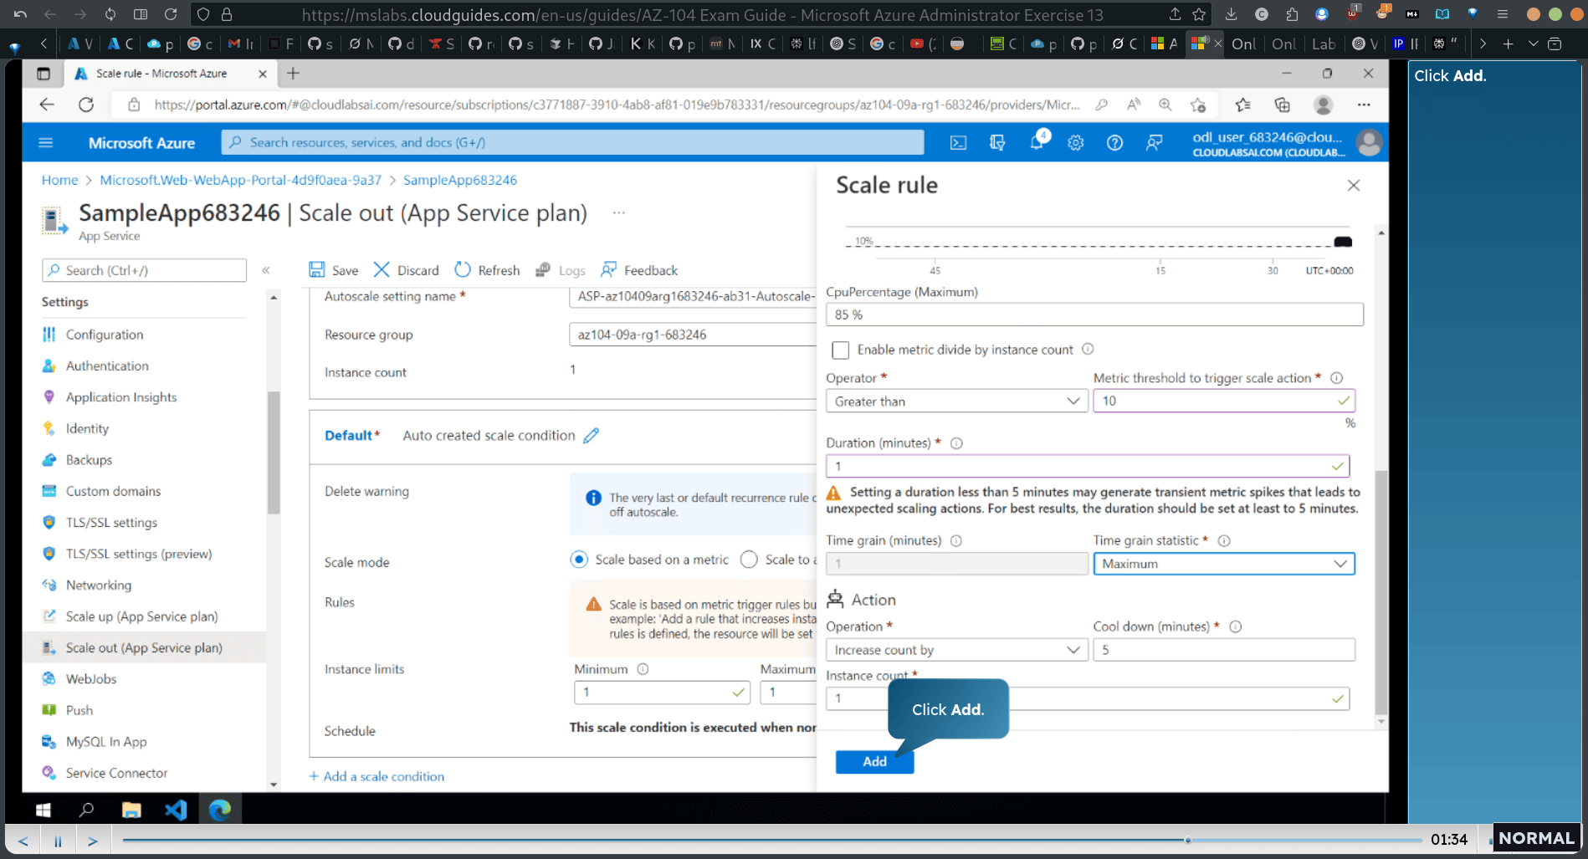
Task: Go to next guide step
Action: (x=92, y=841)
